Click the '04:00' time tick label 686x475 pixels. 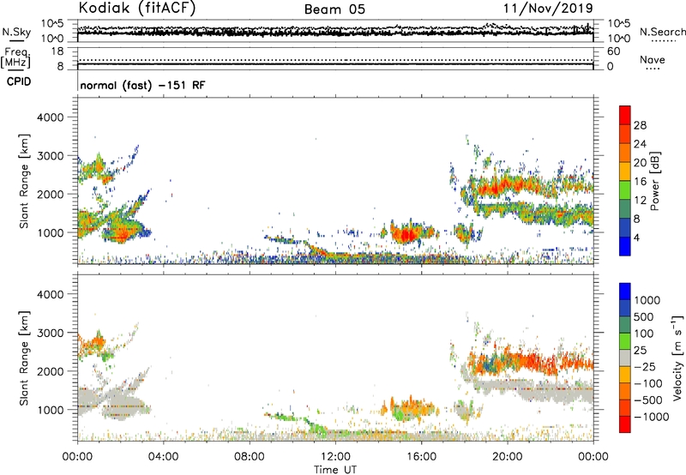164,457
